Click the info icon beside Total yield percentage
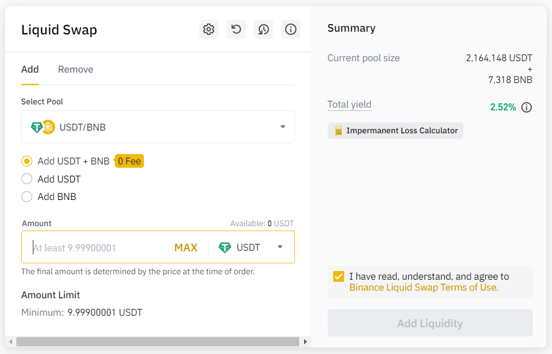552x354 pixels. click(x=526, y=107)
